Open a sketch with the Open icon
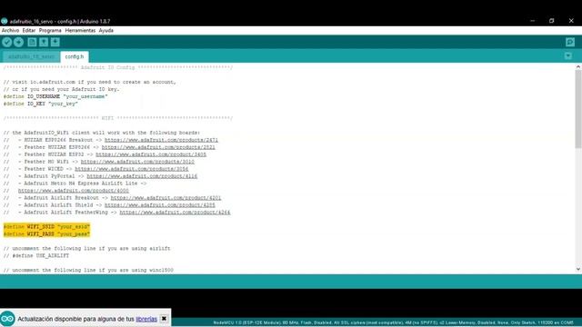The width and height of the screenshot is (582, 327). pyautogui.click(x=44, y=43)
